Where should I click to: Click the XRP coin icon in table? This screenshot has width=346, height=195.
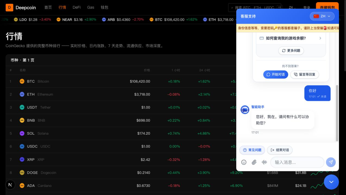pos(22,159)
